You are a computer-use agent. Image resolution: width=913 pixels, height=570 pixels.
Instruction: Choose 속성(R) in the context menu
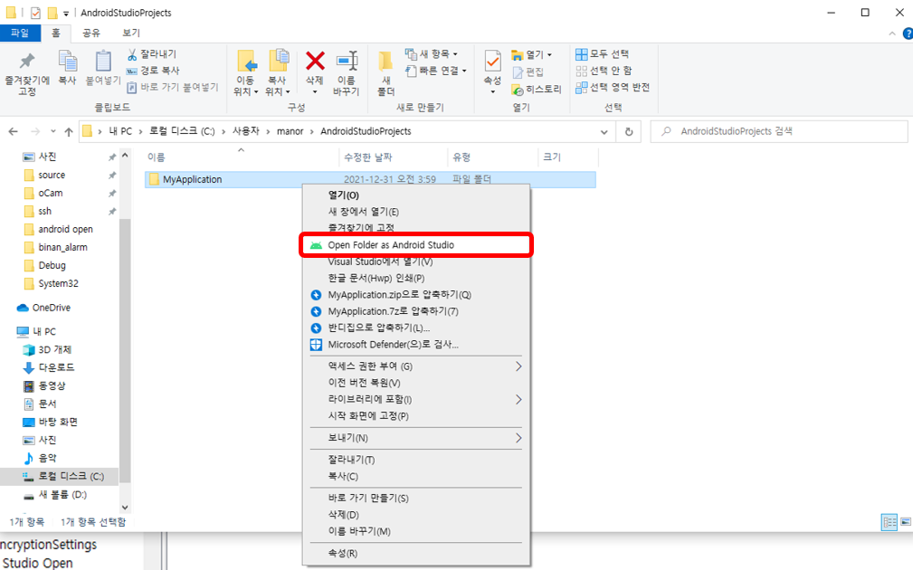(415, 553)
